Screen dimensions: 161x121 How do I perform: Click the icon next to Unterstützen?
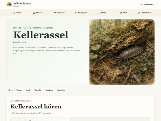[139, 13]
